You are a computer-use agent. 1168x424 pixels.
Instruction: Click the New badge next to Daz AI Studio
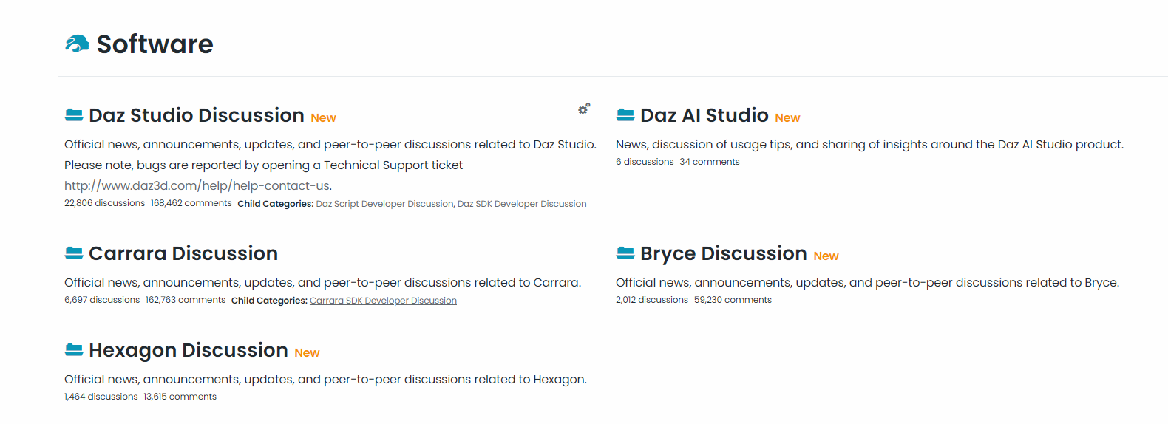coord(787,118)
